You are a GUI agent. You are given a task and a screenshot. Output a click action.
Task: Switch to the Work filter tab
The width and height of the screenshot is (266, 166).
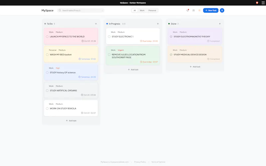pos(142,10)
